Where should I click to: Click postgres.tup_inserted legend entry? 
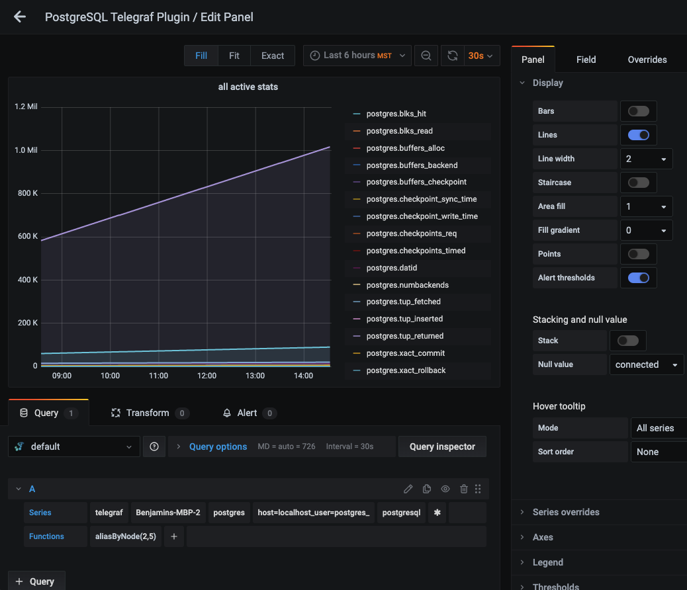[x=404, y=319]
